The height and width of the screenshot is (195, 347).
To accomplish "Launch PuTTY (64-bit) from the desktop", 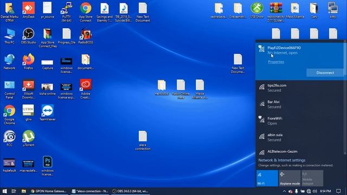I will point(66,12).
